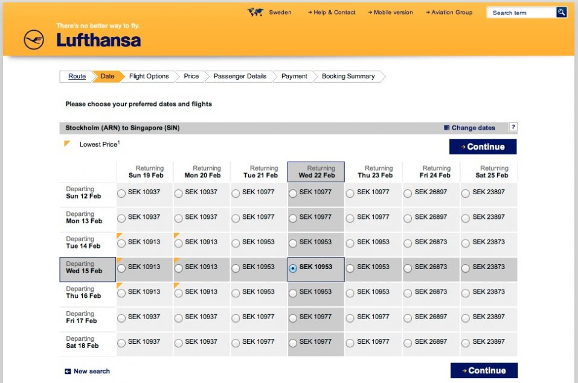Click the magnifier search button
This screenshot has width=578, height=383.
(x=561, y=12)
